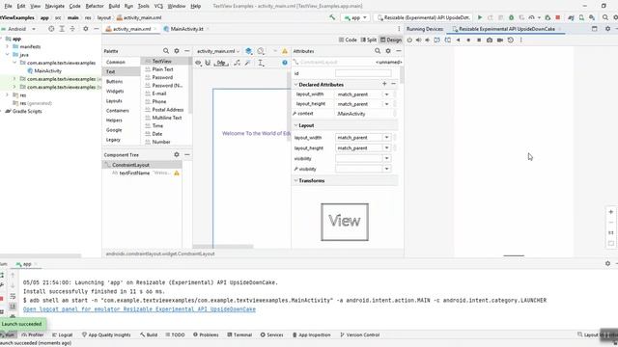Stop the running app with the red square
The width and height of the screenshot is (618, 347).
point(558,17)
